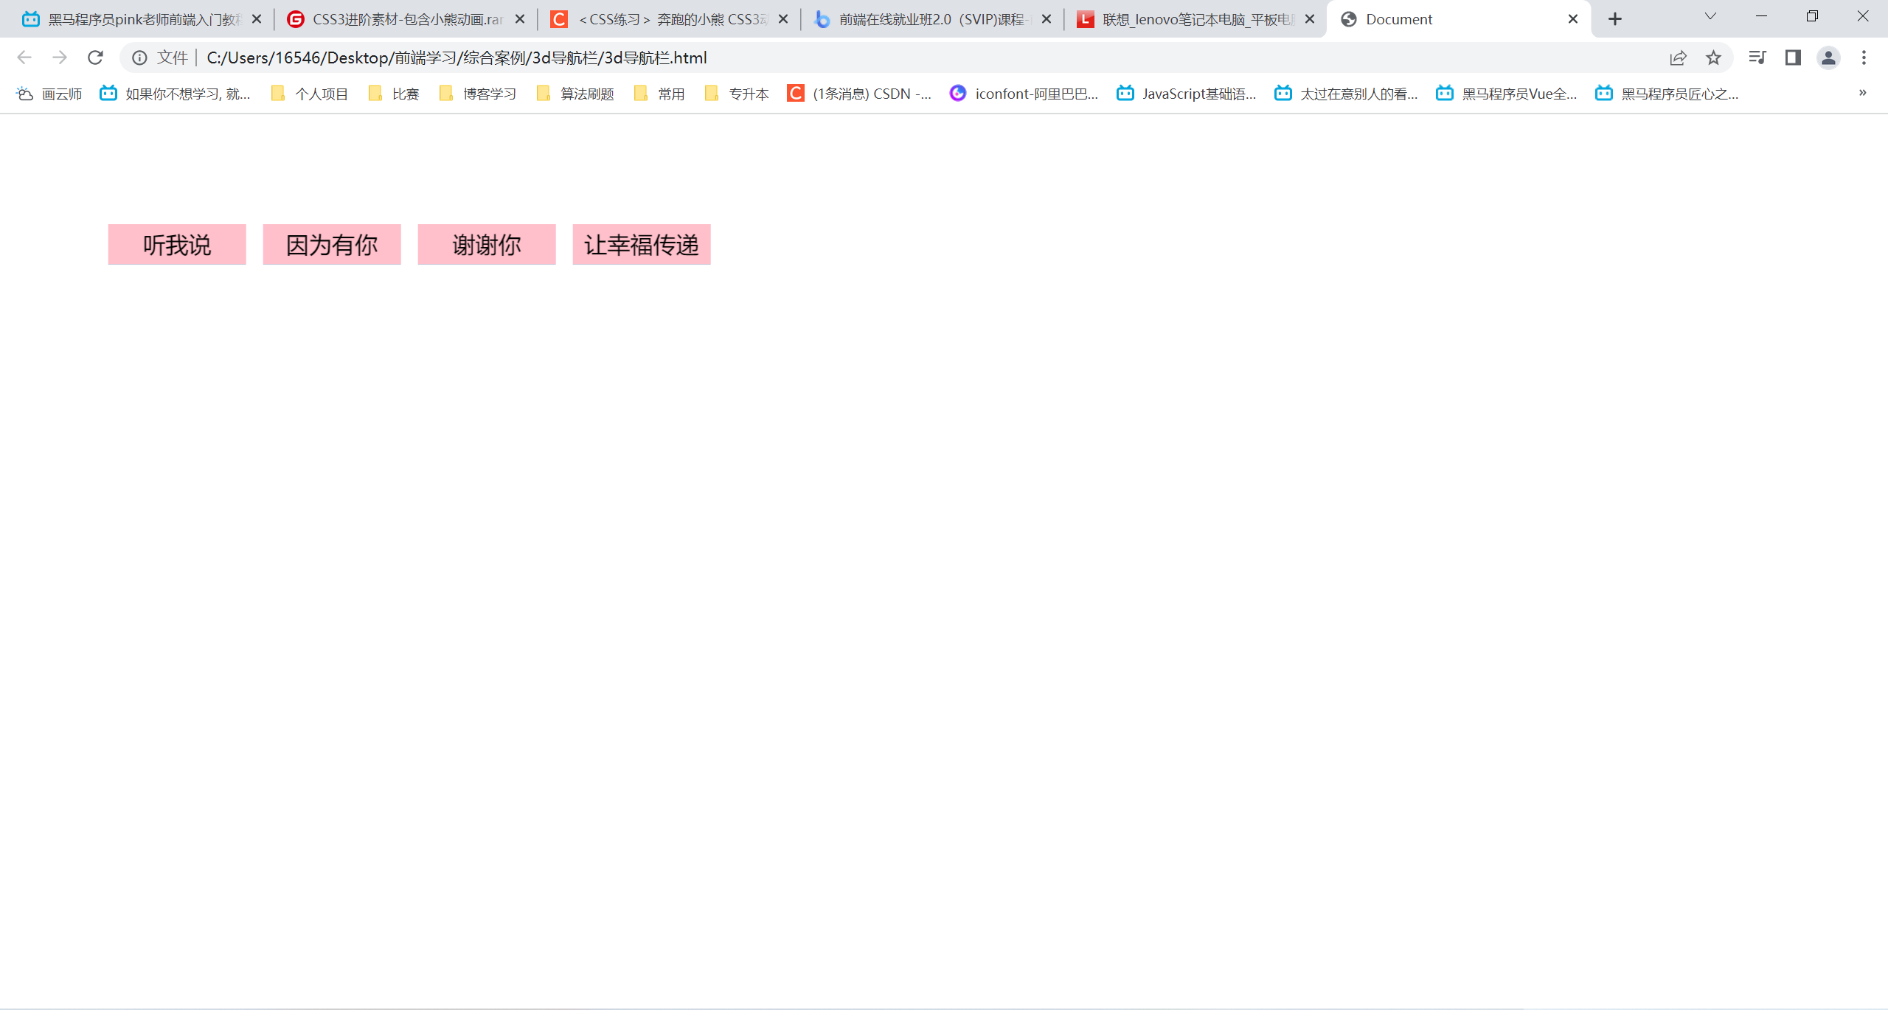Click file site info icon
The image size is (1888, 1010).
pyautogui.click(x=139, y=58)
